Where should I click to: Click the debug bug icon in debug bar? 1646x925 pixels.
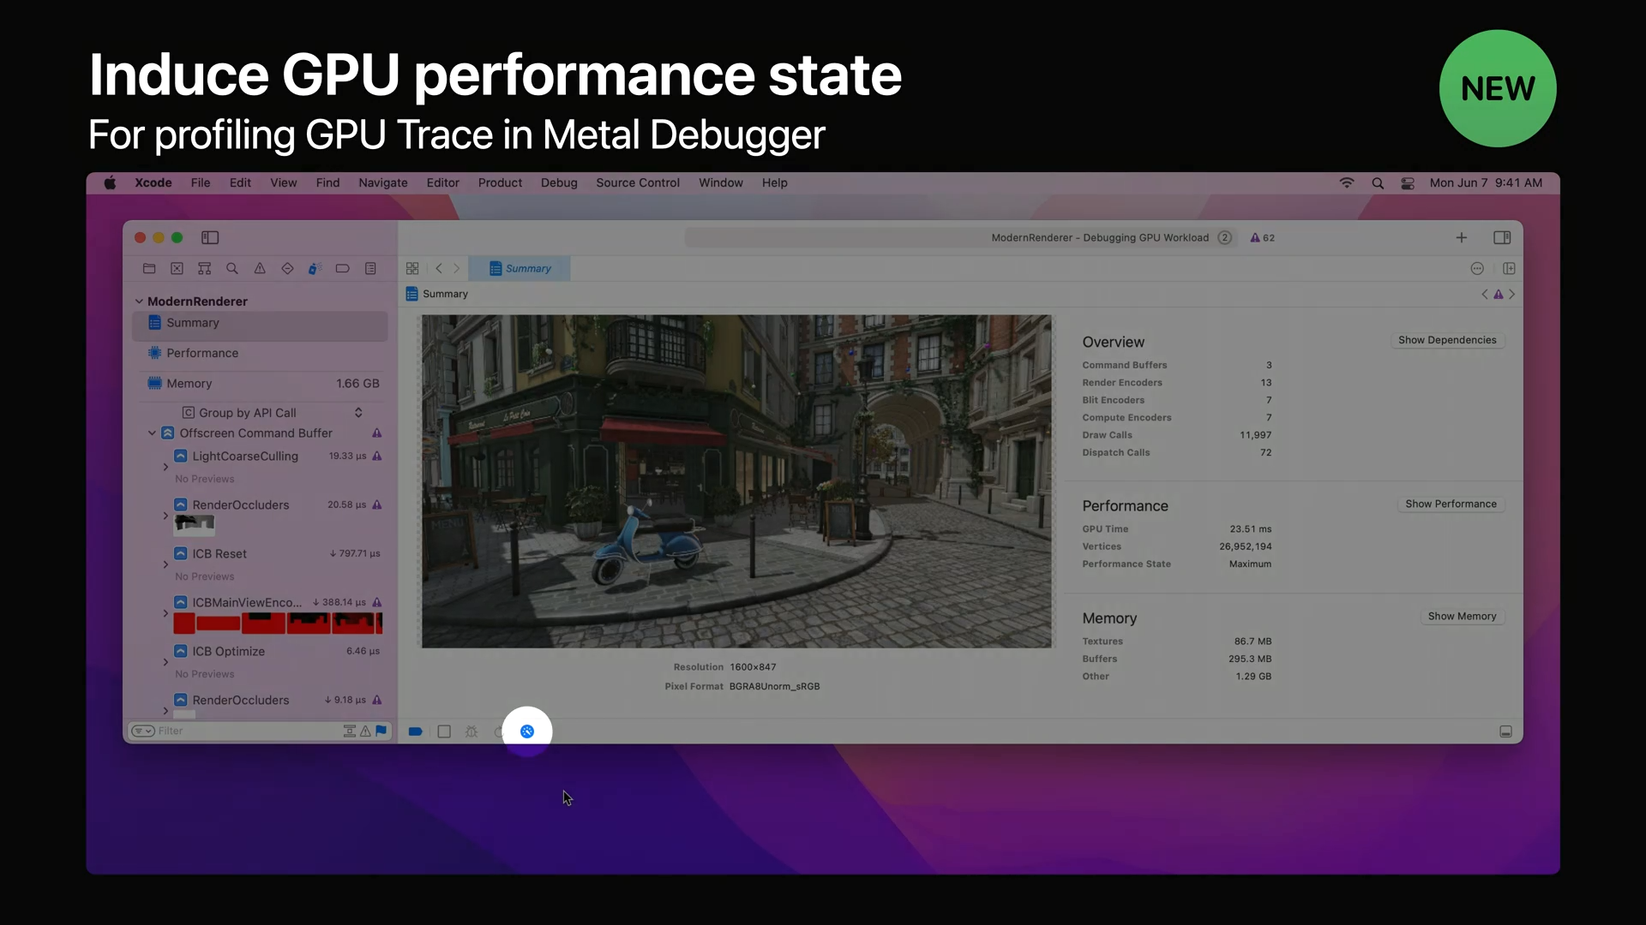click(x=472, y=731)
